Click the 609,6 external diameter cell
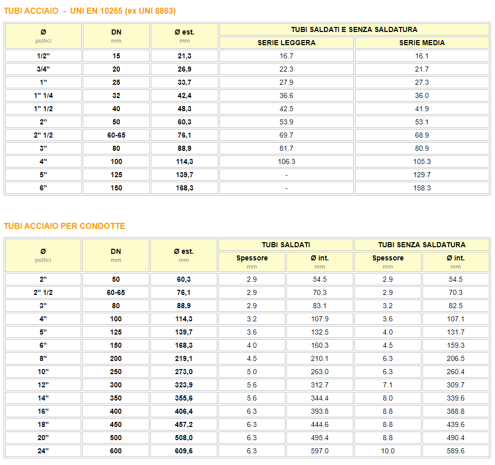Screen dimensions: 495x465 point(184,451)
